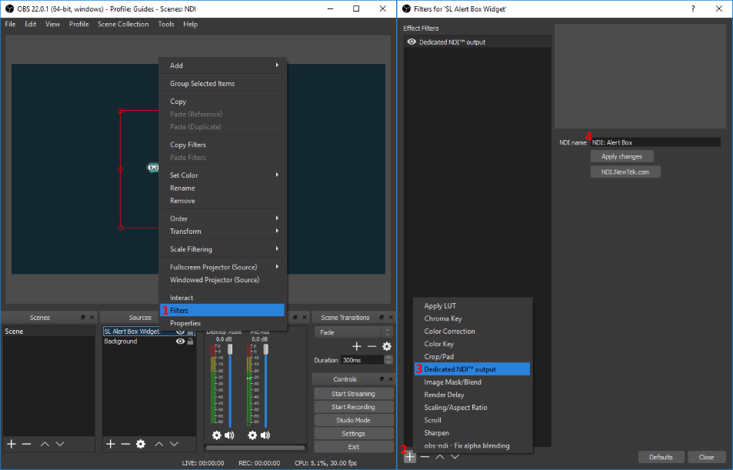Click the mixer horizontal scrollbar
Screen dimensions: 733x470
click(x=255, y=448)
